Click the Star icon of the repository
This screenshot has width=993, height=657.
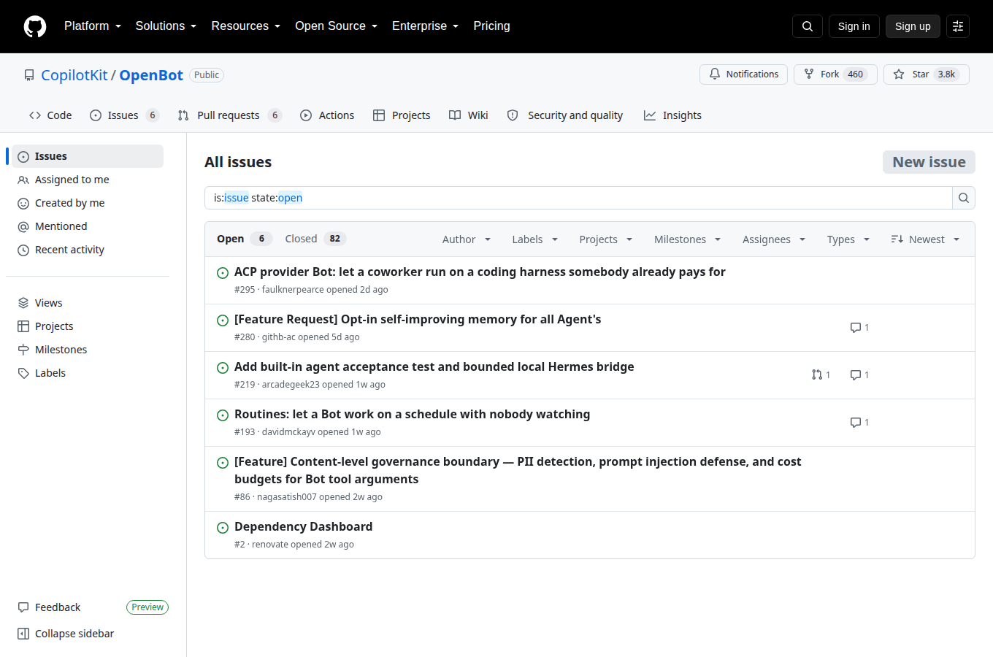899,74
